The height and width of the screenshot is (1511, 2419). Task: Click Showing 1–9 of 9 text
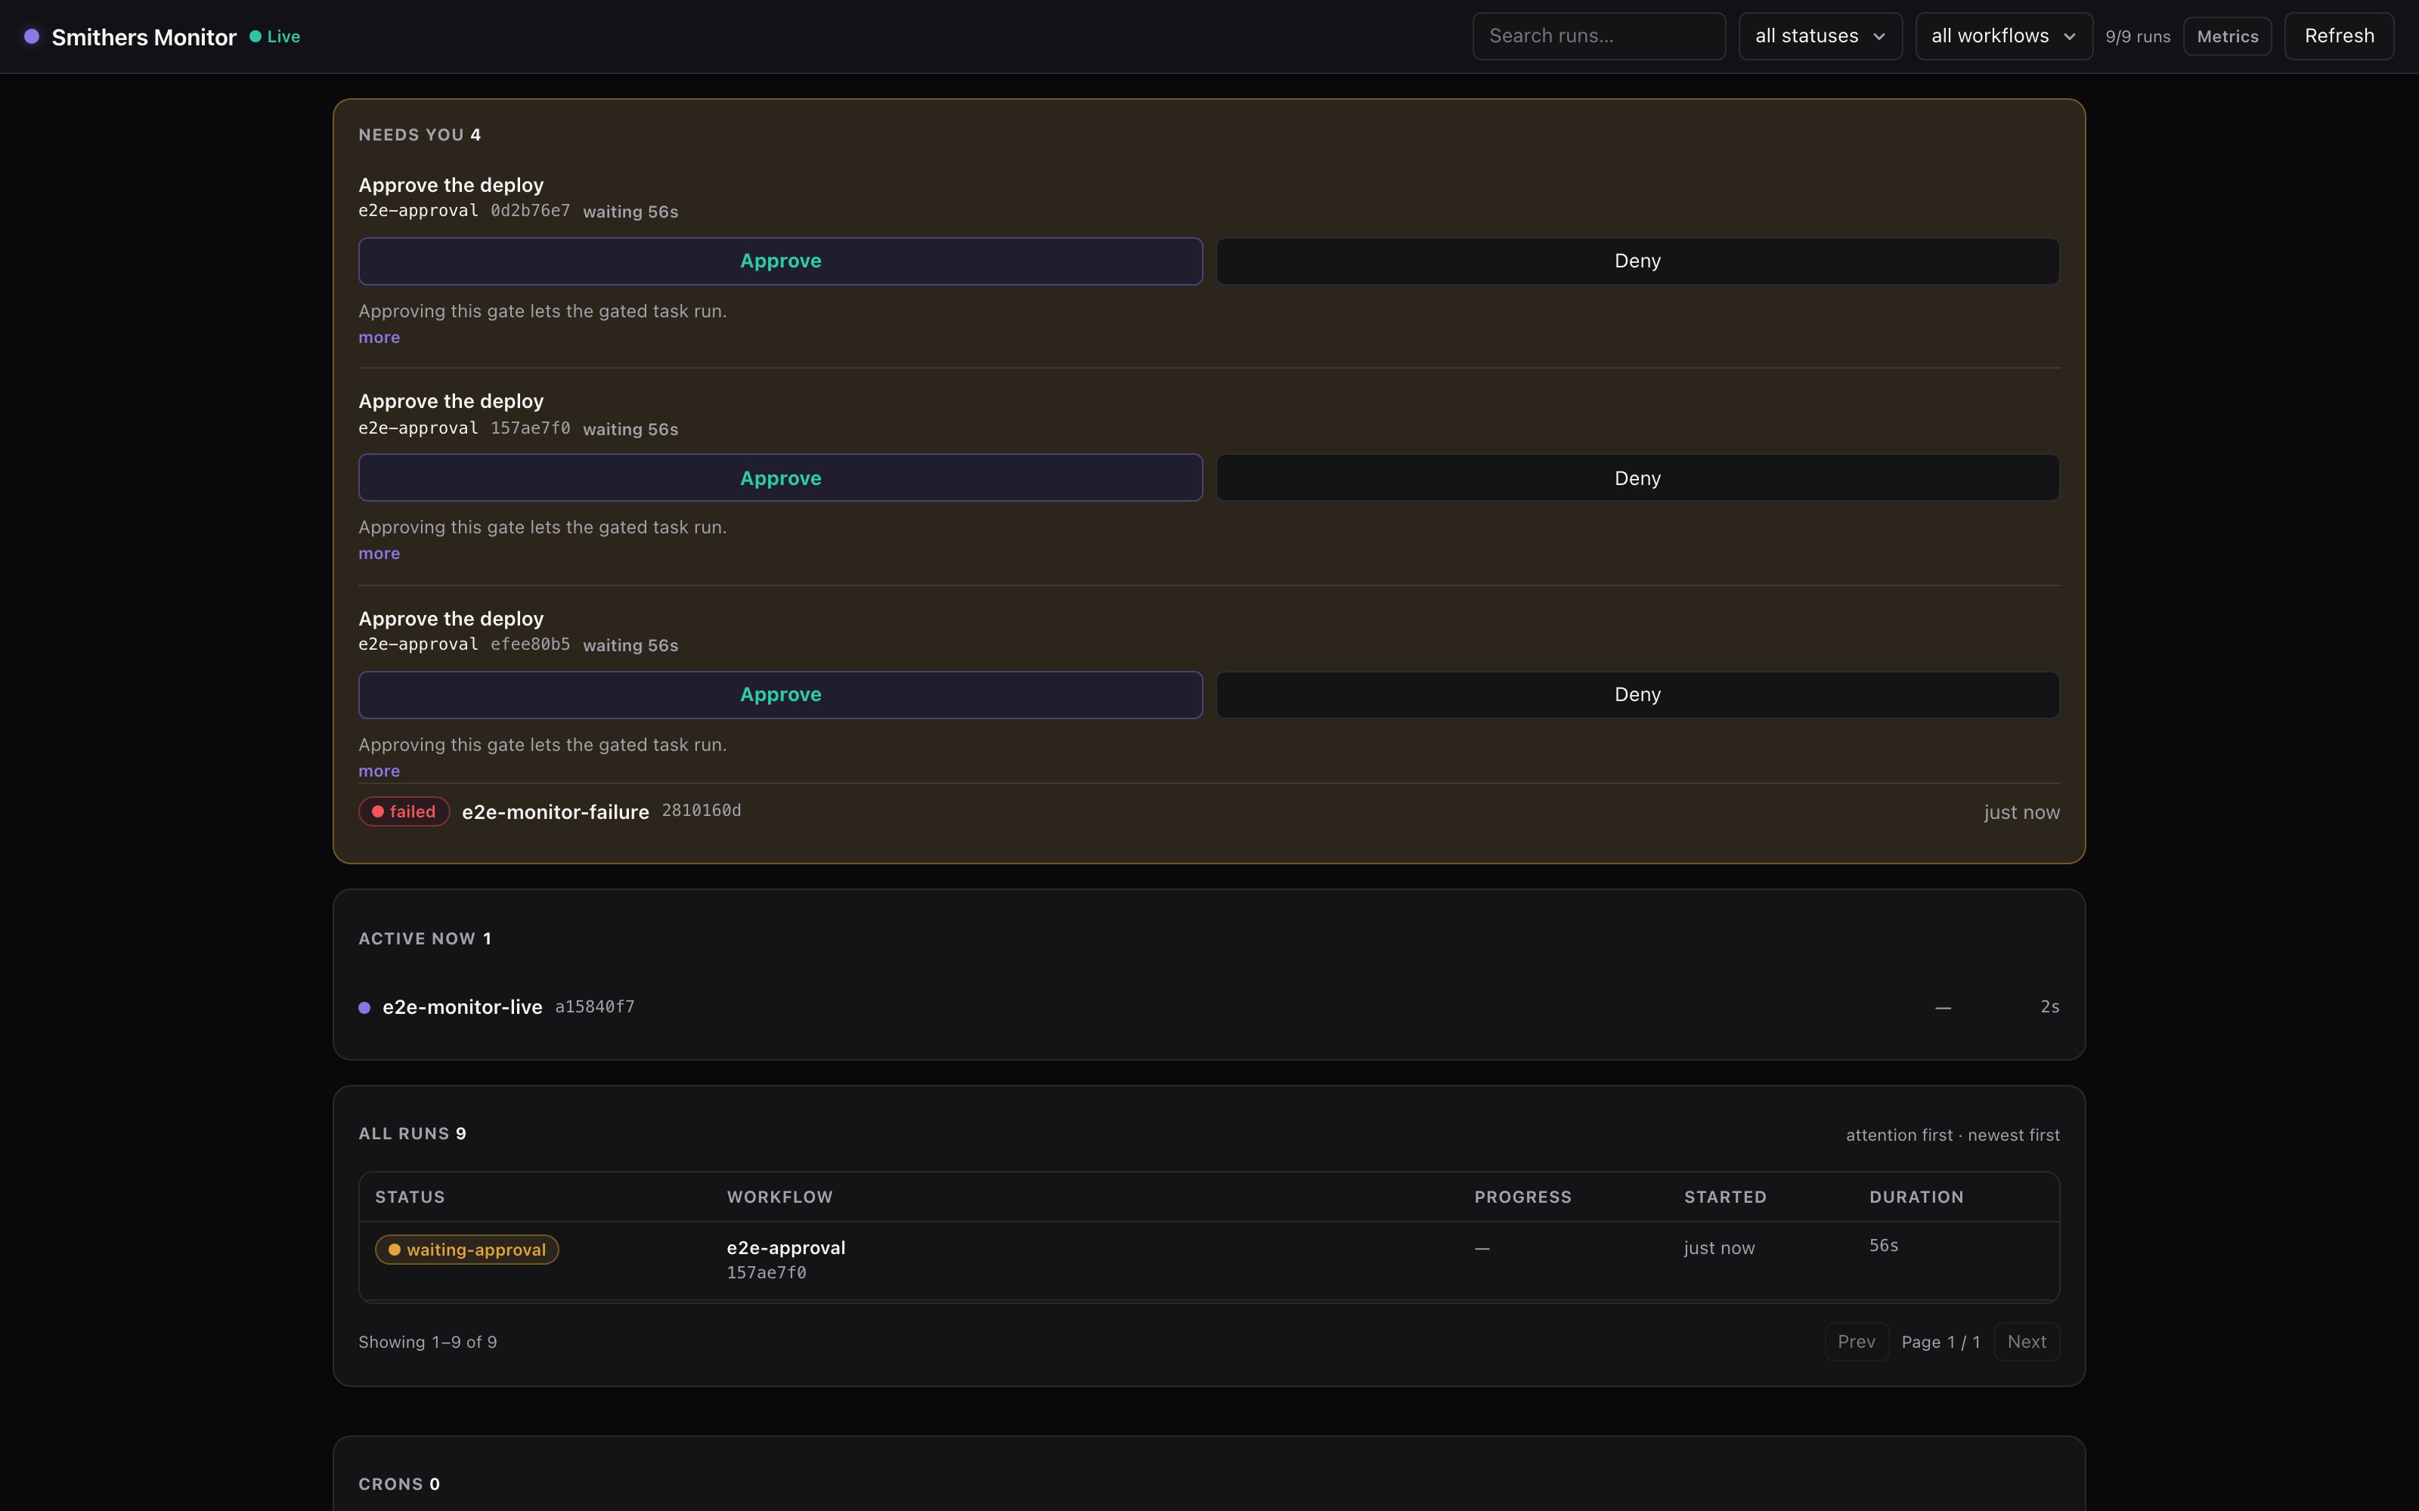pos(428,1342)
